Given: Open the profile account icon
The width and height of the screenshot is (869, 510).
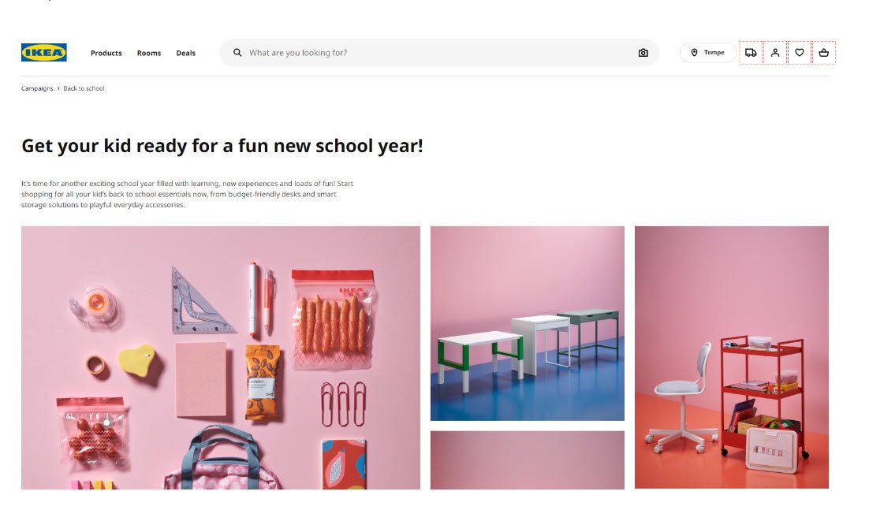Looking at the screenshot, I should coord(775,53).
